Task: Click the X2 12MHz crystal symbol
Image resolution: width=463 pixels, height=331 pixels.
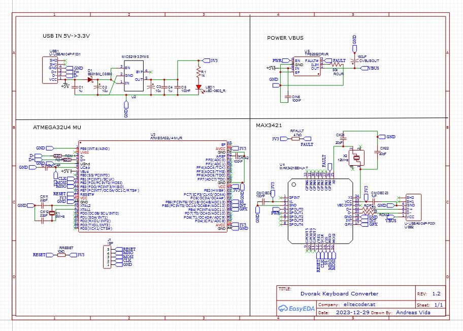Action: [x=356, y=158]
